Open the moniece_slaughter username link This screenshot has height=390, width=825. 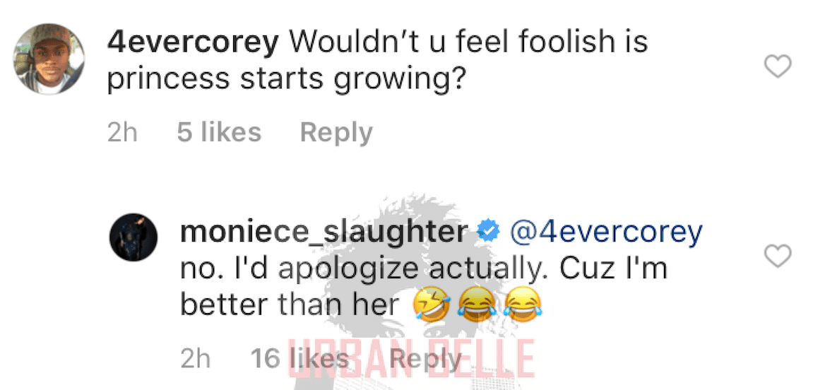324,232
